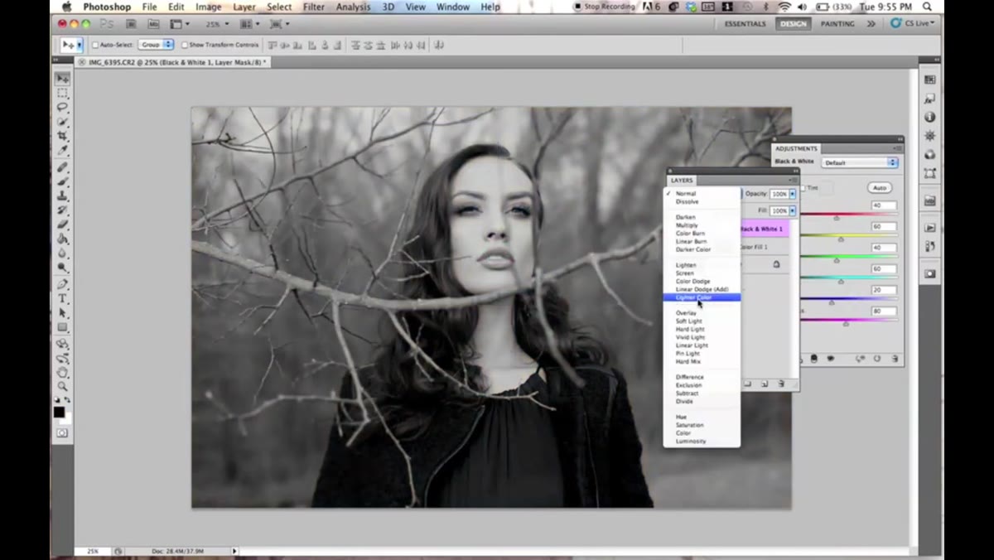Open the Auto-Select Group dropdown
The image size is (994, 560).
tap(156, 45)
